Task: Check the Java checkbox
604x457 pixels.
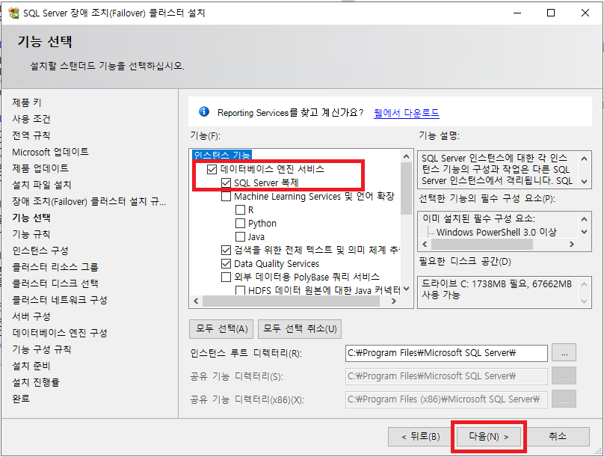Action: click(240, 236)
